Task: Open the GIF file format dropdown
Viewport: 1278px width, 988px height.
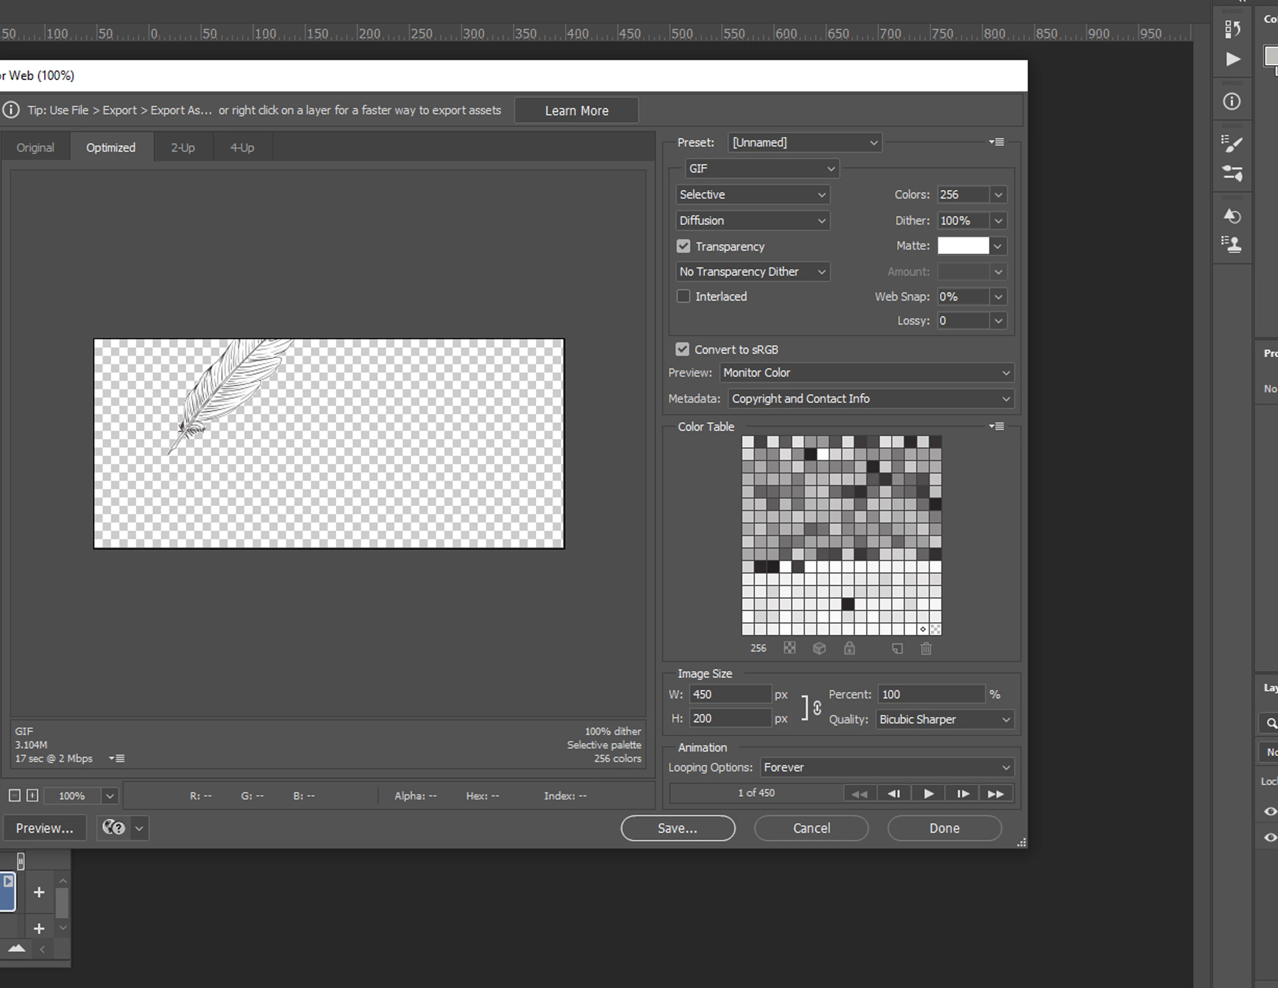Action: click(761, 168)
